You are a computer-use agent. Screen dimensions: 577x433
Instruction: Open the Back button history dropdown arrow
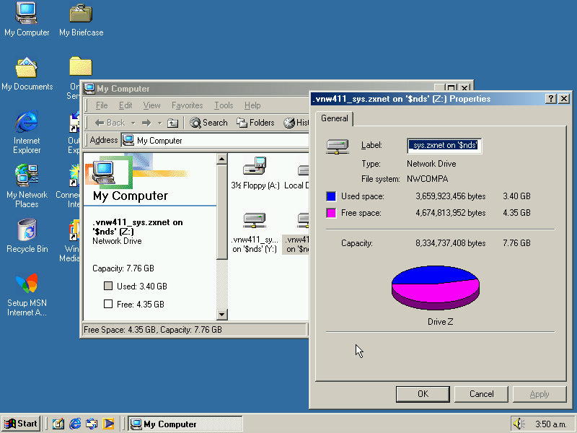click(x=133, y=123)
